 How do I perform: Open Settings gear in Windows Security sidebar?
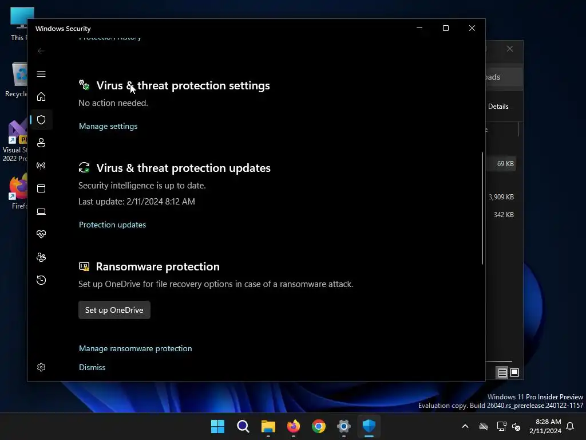41,367
